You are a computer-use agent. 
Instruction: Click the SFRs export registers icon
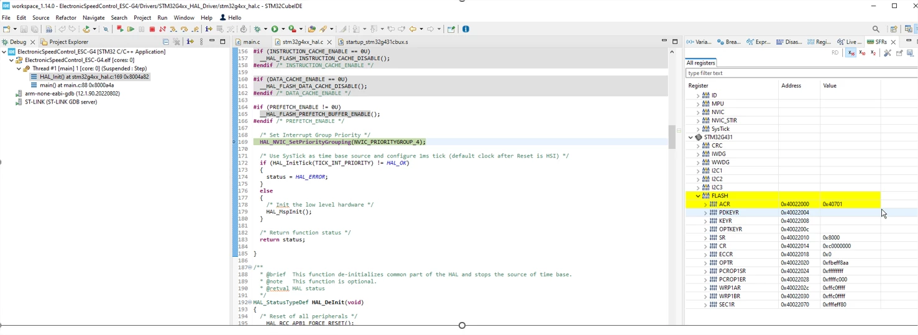point(899,53)
